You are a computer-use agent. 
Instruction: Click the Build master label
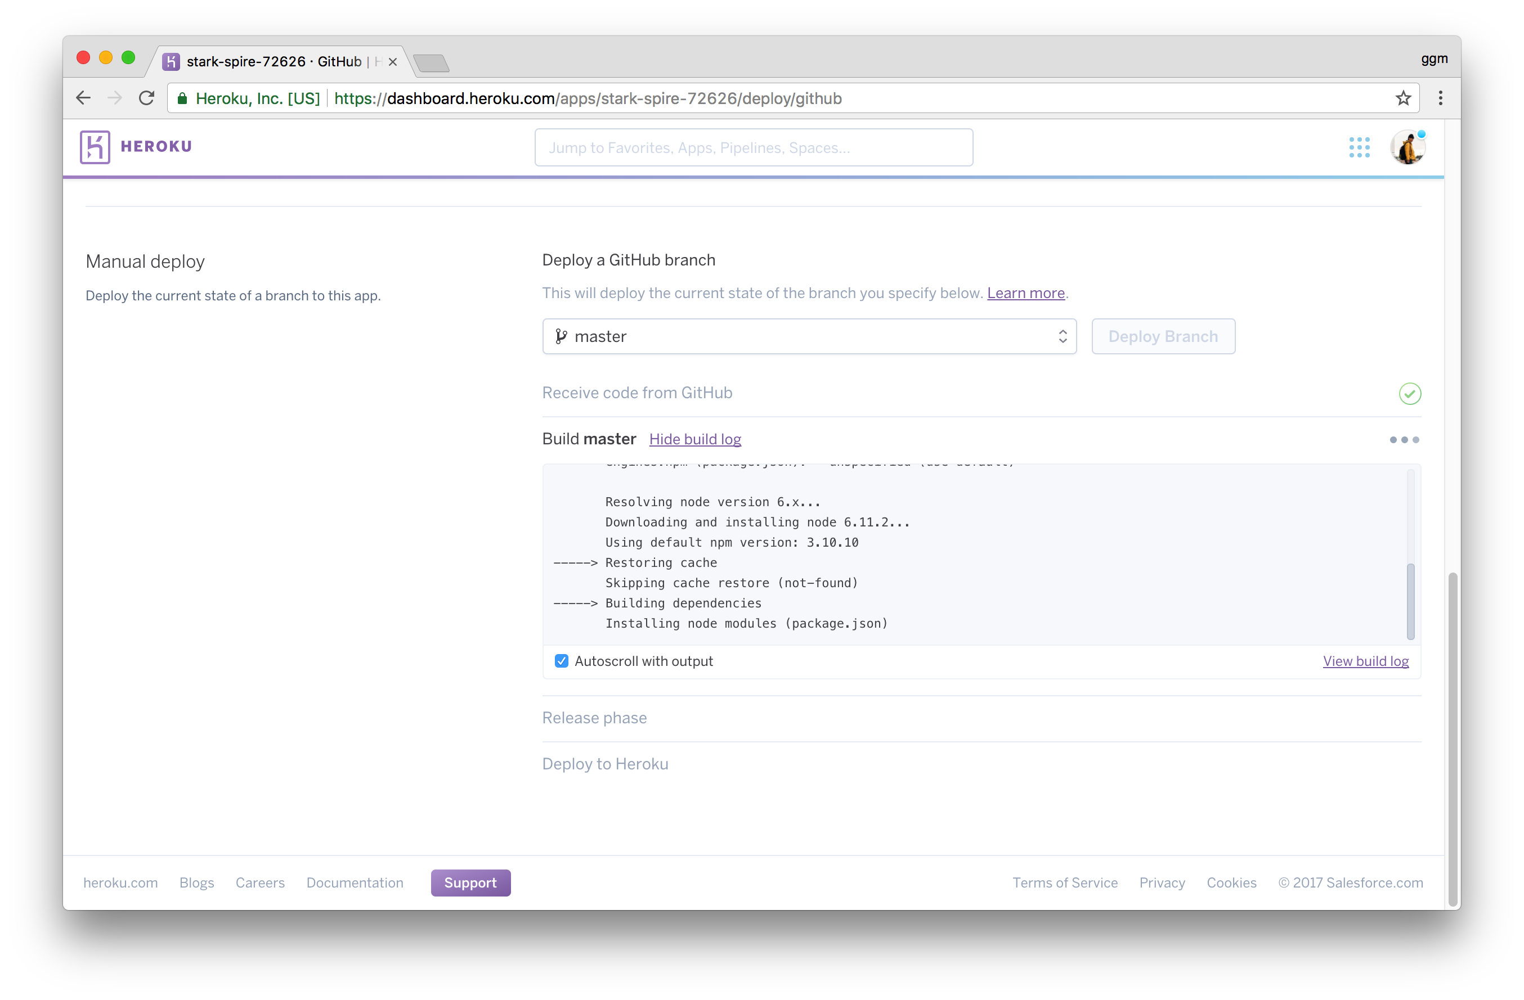[589, 439]
